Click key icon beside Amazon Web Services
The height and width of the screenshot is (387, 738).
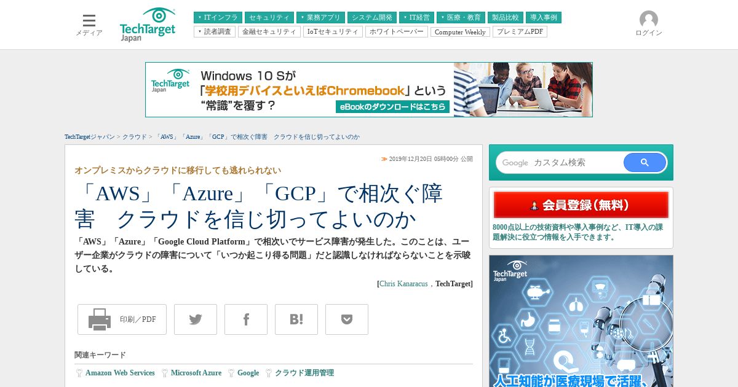79,373
